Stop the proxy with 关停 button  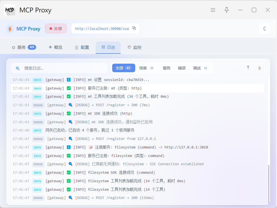click(56, 29)
